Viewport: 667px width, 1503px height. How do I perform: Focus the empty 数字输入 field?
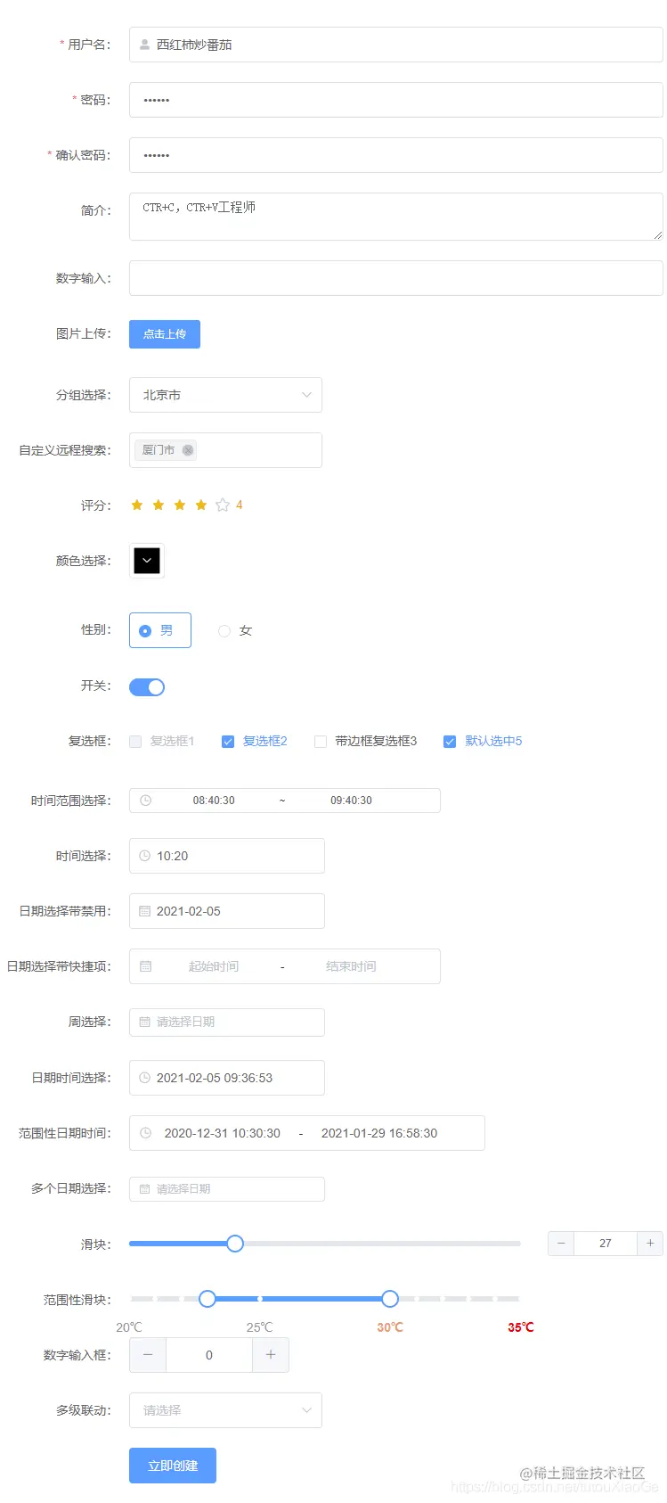(396, 278)
